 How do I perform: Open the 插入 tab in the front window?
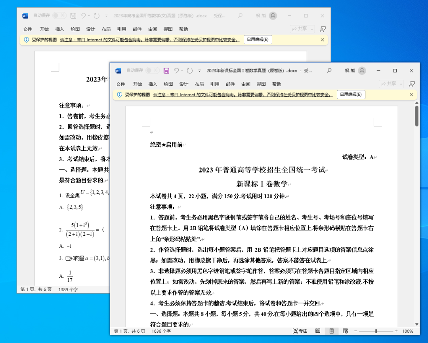pos(153,84)
